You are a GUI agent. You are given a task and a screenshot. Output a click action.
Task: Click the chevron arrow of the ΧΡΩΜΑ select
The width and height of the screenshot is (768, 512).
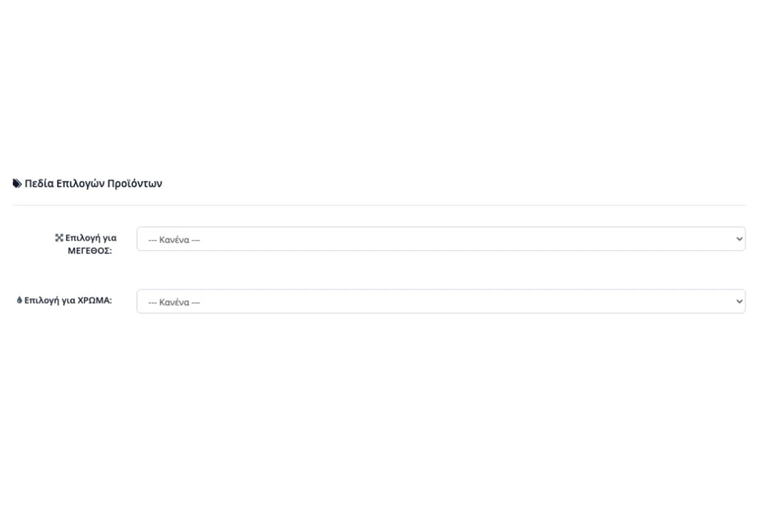pos(740,301)
